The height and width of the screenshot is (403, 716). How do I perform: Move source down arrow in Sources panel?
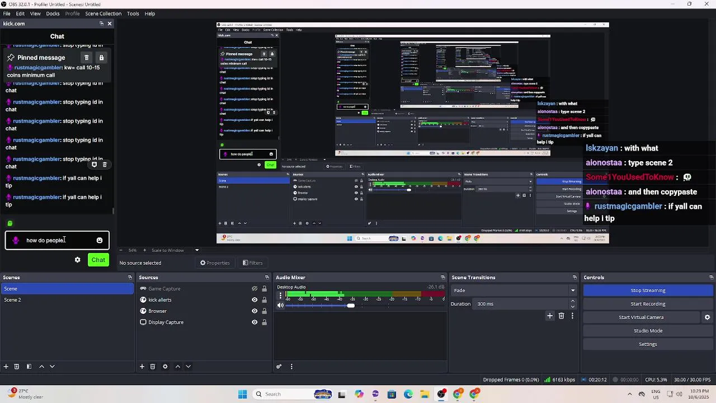189,367
